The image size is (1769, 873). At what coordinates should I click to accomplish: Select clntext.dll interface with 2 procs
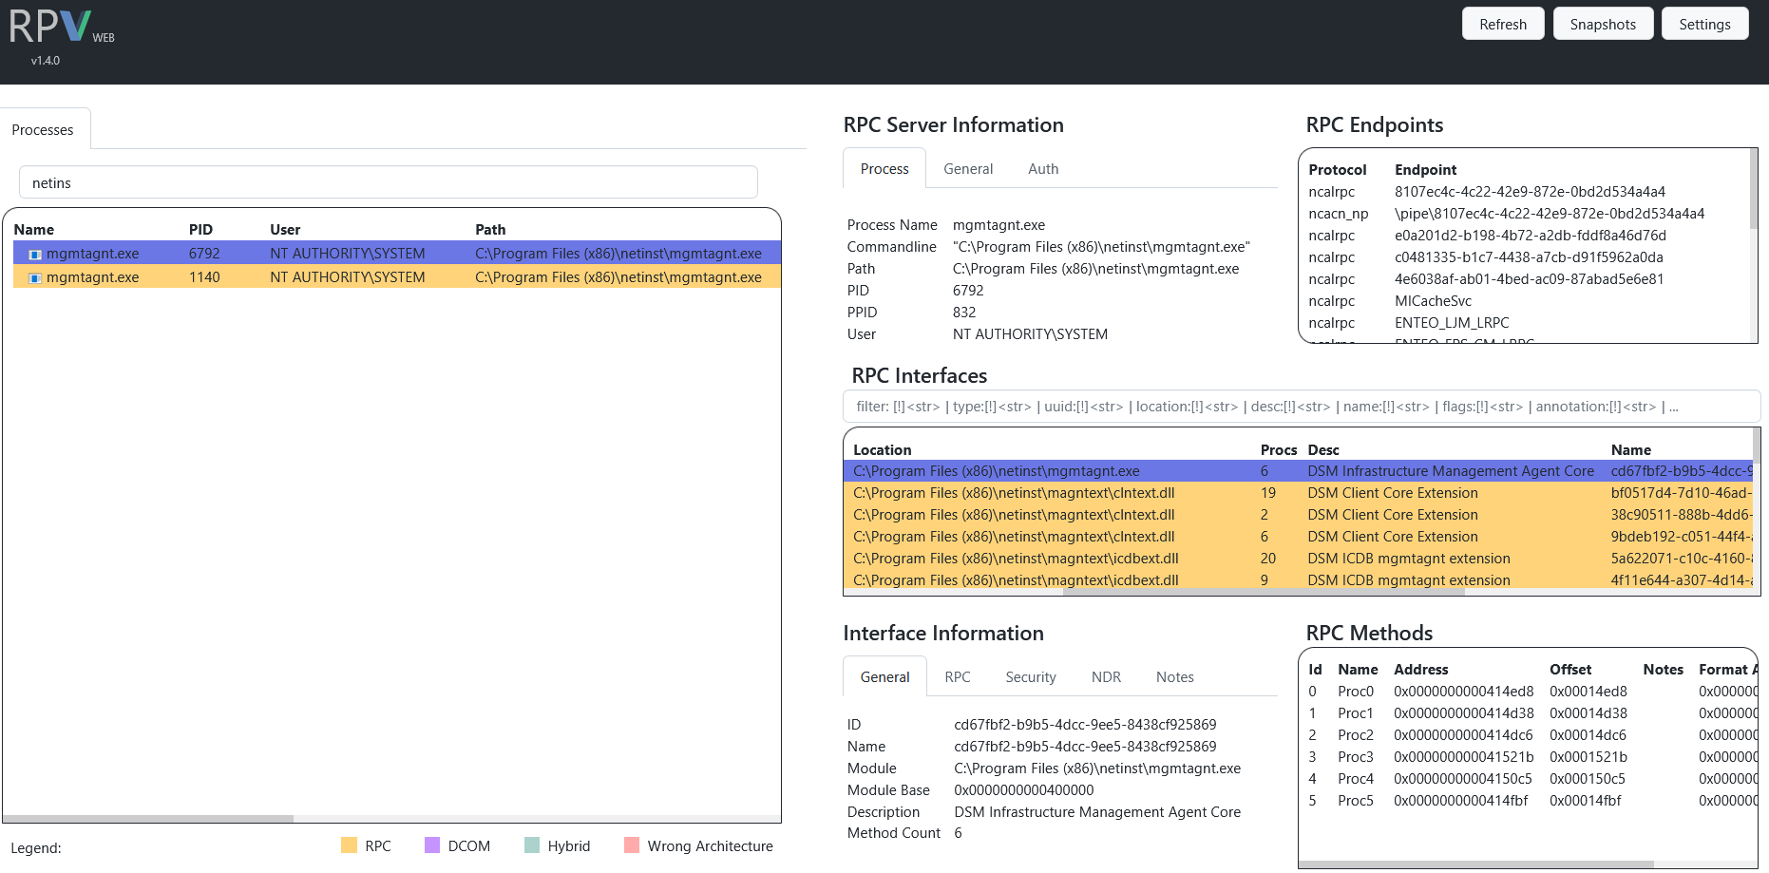tap(1298, 515)
